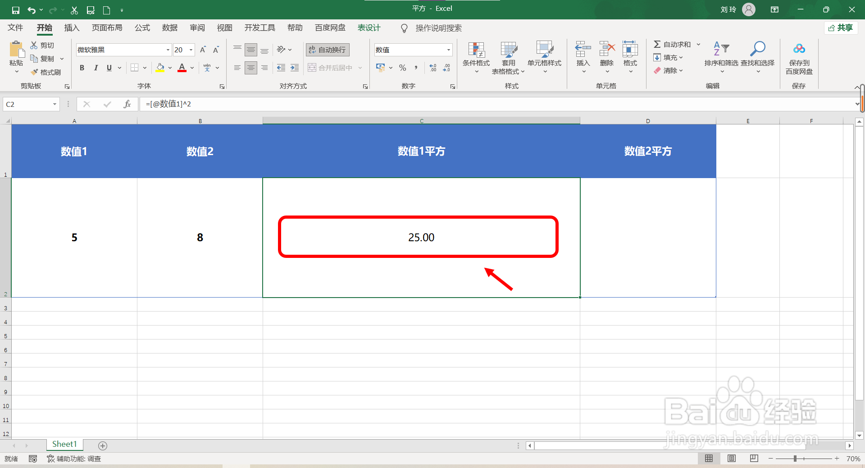The height and width of the screenshot is (468, 865).
Task: Enable wrap text (自动换行)
Action: 327,50
